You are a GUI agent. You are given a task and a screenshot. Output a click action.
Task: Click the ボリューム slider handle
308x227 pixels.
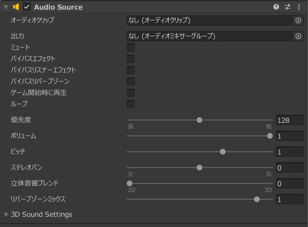[x=270, y=136]
